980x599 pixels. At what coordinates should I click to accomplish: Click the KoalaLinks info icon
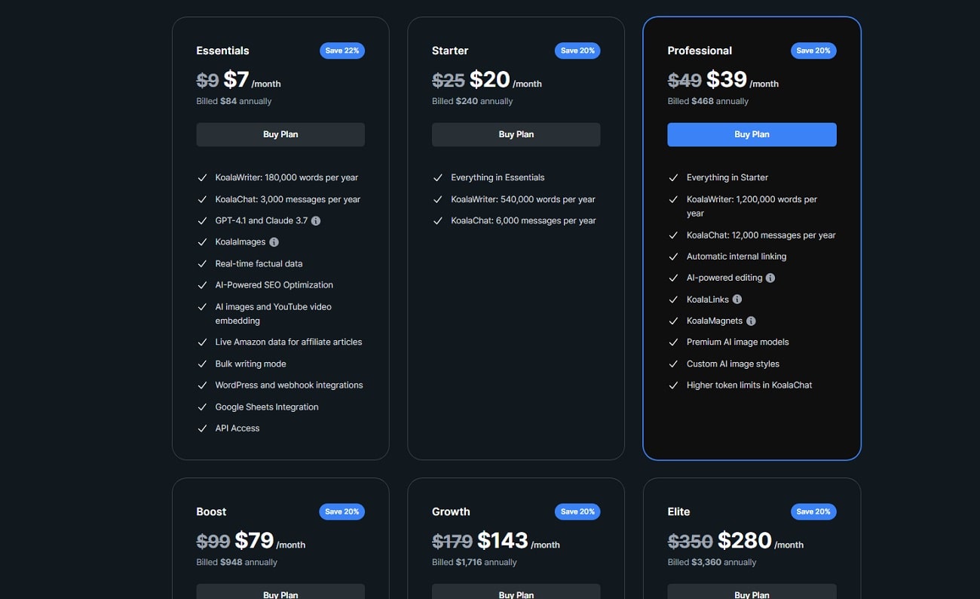coord(737,299)
